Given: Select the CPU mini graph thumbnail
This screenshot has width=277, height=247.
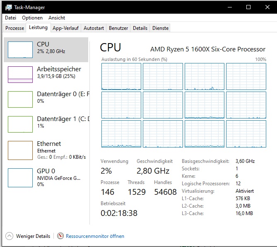Looking at the screenshot, I should coord(20,49).
